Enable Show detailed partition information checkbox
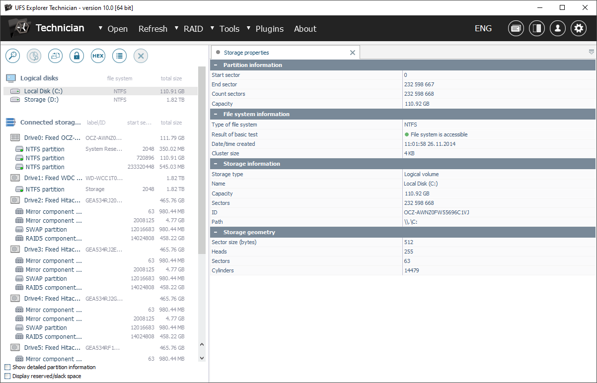Image resolution: width=597 pixels, height=383 pixels. (x=7, y=367)
